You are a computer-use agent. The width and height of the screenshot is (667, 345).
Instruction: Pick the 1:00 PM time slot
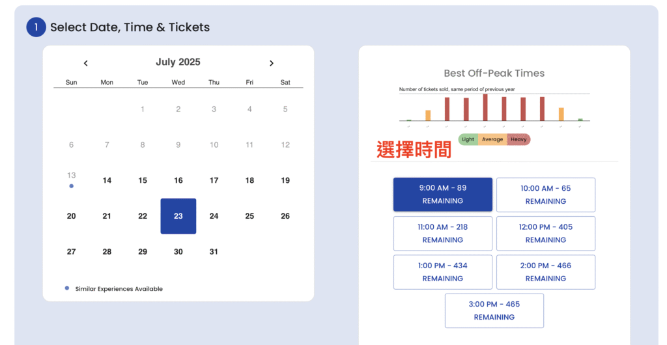(442, 271)
